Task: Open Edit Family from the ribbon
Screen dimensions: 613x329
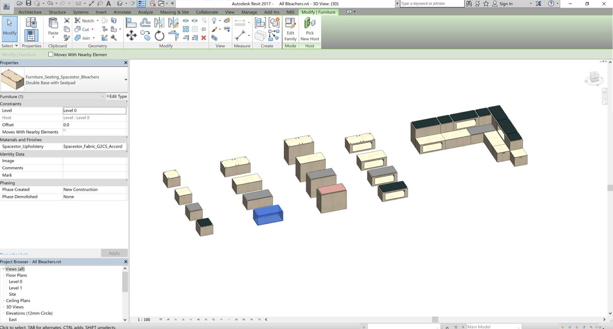Action: tap(290, 29)
